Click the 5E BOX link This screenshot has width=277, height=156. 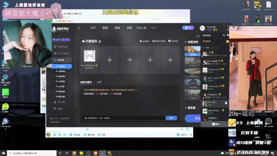(54, 119)
